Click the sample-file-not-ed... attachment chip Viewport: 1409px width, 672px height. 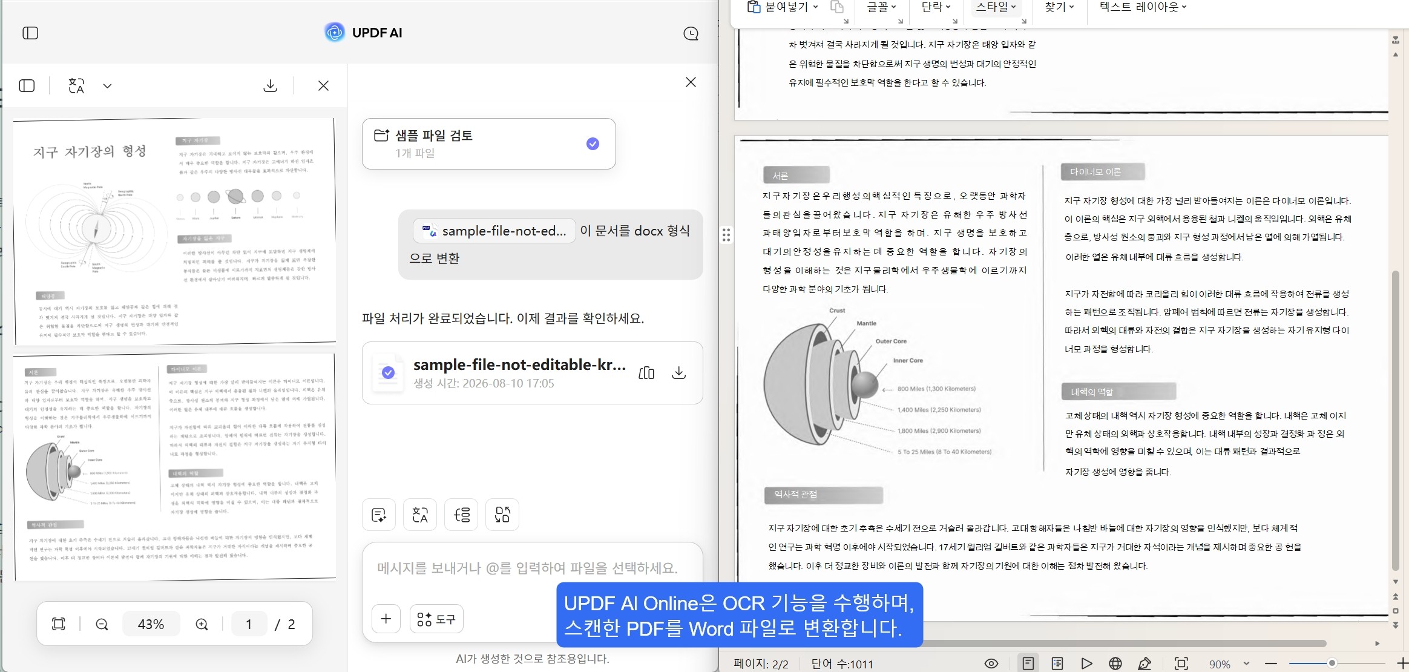(x=494, y=231)
